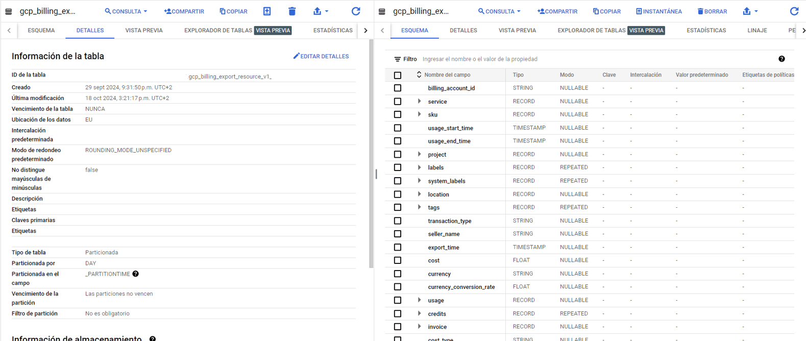This screenshot has width=806, height=341.
Task: Show previous tabs in the right panel
Action: [382, 31]
